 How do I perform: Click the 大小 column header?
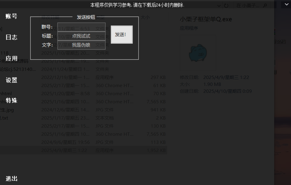(x=145, y=17)
